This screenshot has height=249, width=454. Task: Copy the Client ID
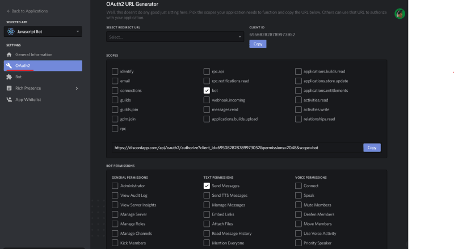(x=258, y=44)
